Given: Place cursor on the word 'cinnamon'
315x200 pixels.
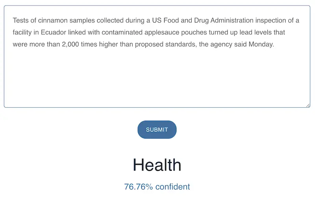Looking at the screenshot, I should tap(53, 21).
